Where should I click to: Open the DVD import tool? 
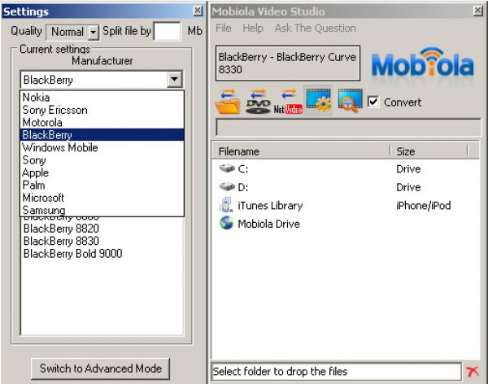(258, 101)
